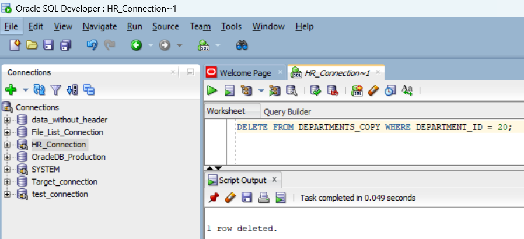Open the View menu

coord(63,26)
